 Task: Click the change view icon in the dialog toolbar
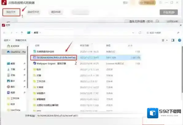(x=163, y=40)
